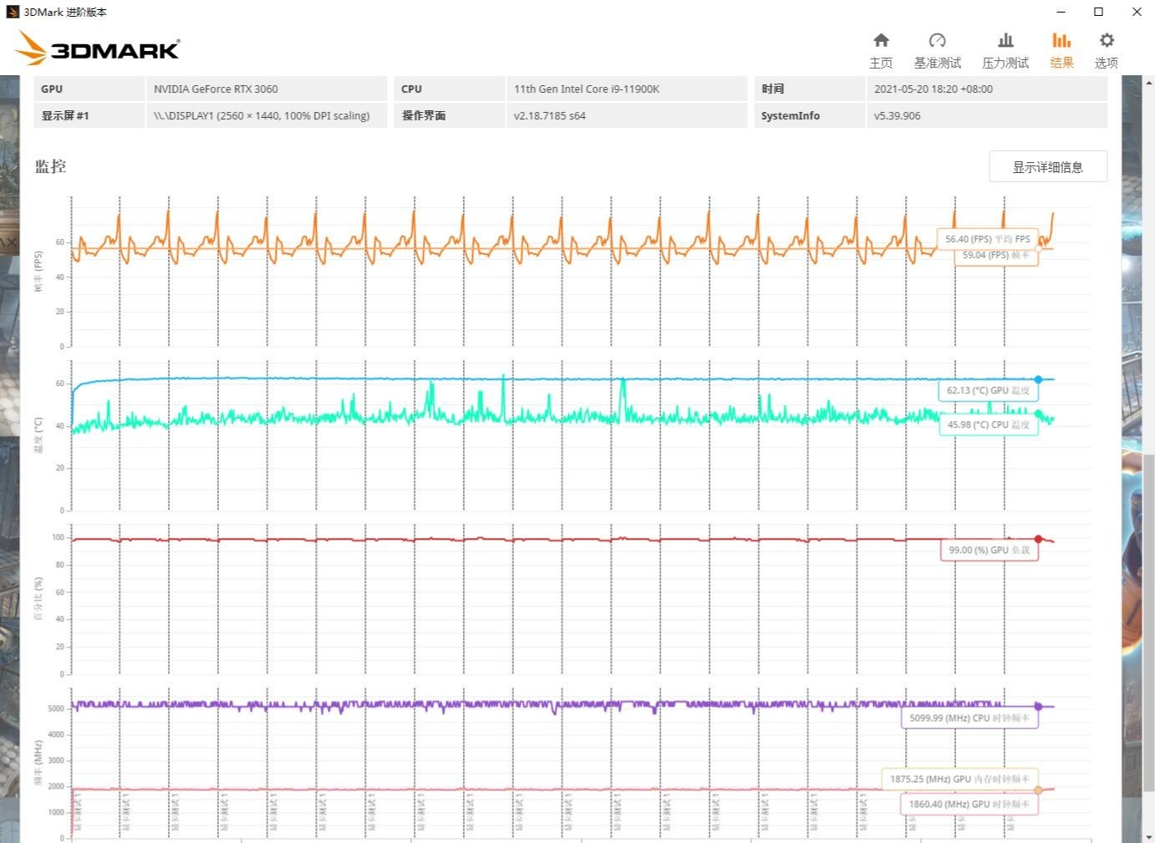1155x843 pixels.
Task: Select the red GPU load endpoint marker
Action: (x=1039, y=539)
